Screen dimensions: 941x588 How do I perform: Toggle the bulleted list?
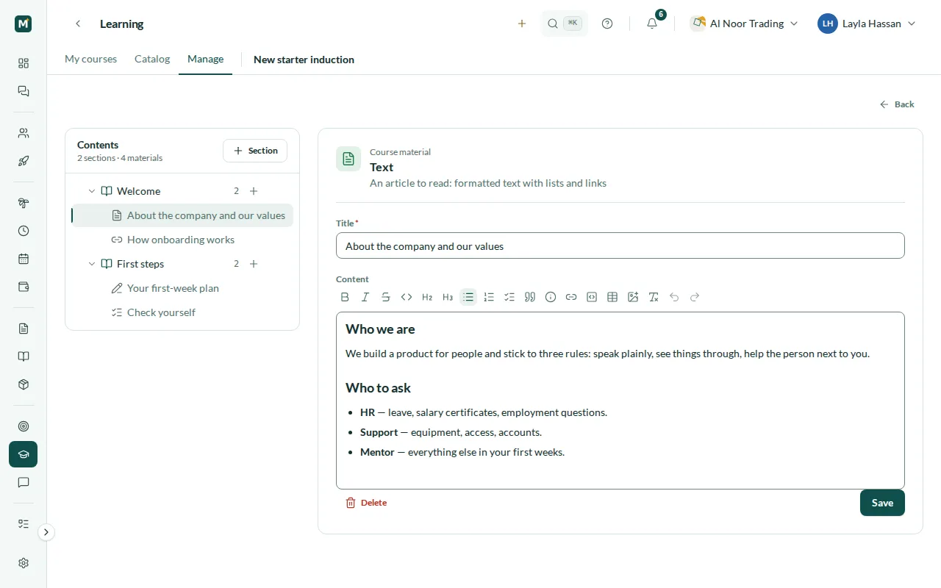coord(468,297)
